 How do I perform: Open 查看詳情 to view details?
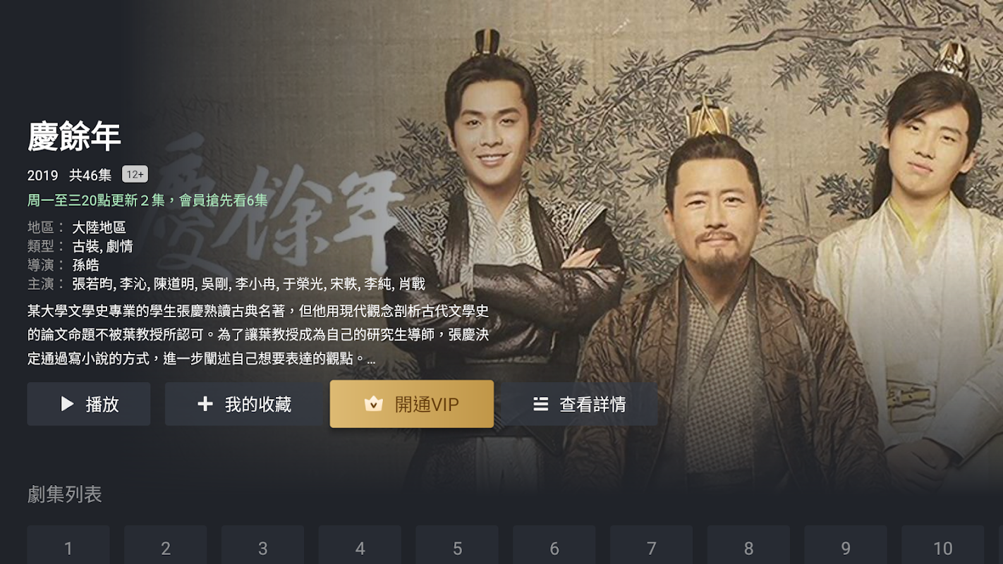[x=580, y=404]
